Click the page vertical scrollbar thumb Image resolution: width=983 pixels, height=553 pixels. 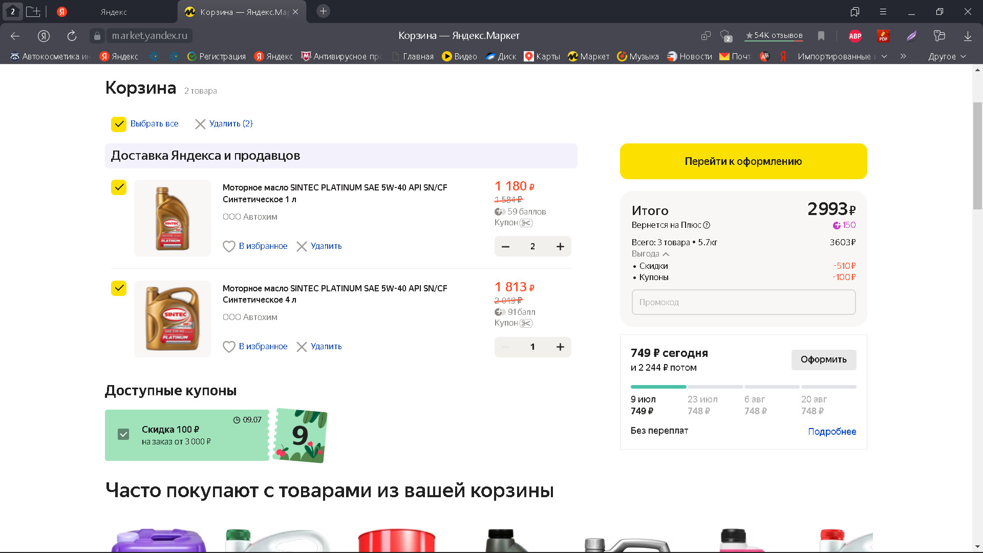coord(977,156)
